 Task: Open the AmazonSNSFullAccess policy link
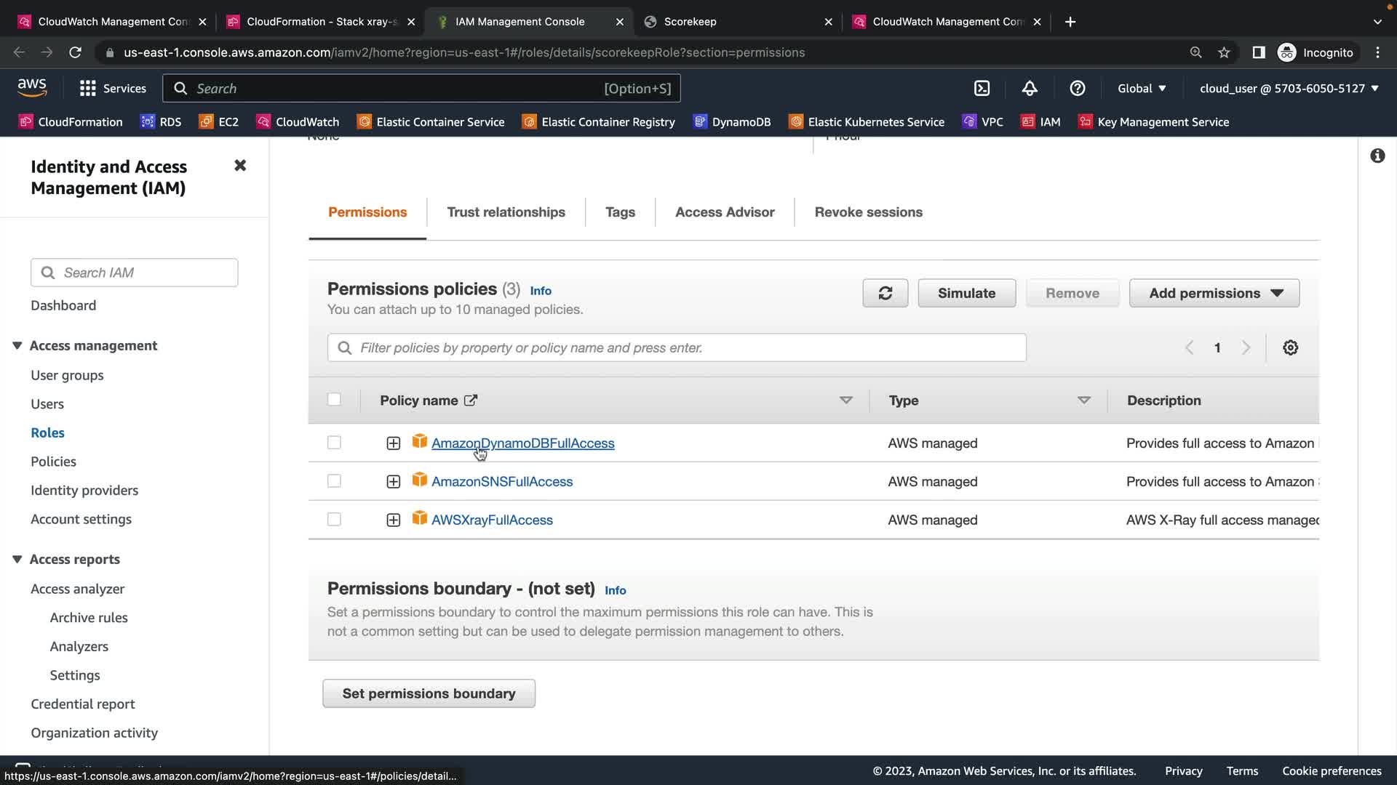[x=502, y=482]
